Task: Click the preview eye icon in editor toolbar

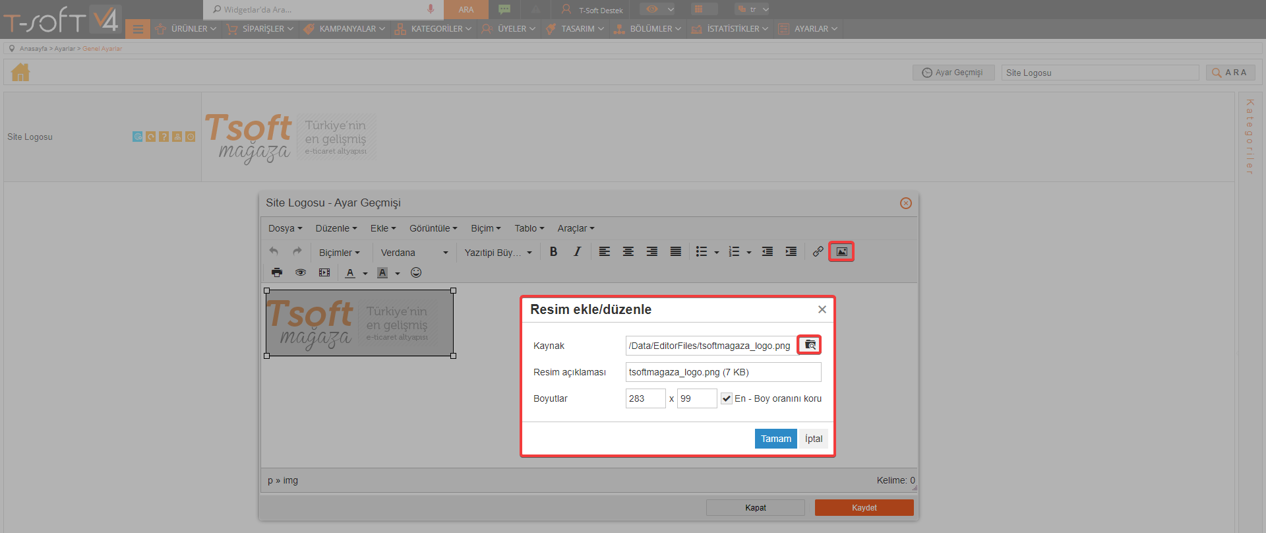Action: pyautogui.click(x=301, y=272)
